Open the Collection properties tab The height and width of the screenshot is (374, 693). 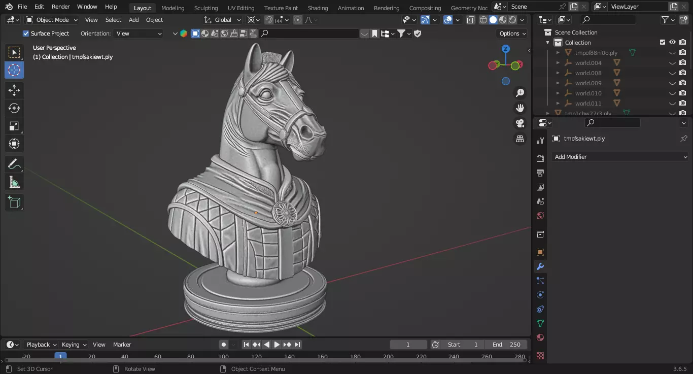click(x=540, y=234)
